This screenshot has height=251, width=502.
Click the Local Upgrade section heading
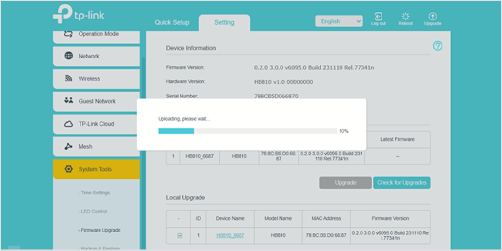coord(185,198)
